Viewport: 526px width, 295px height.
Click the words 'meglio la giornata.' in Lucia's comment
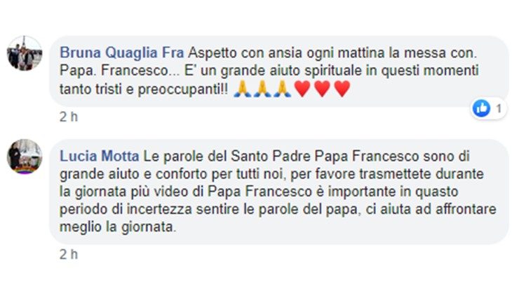pos(118,227)
